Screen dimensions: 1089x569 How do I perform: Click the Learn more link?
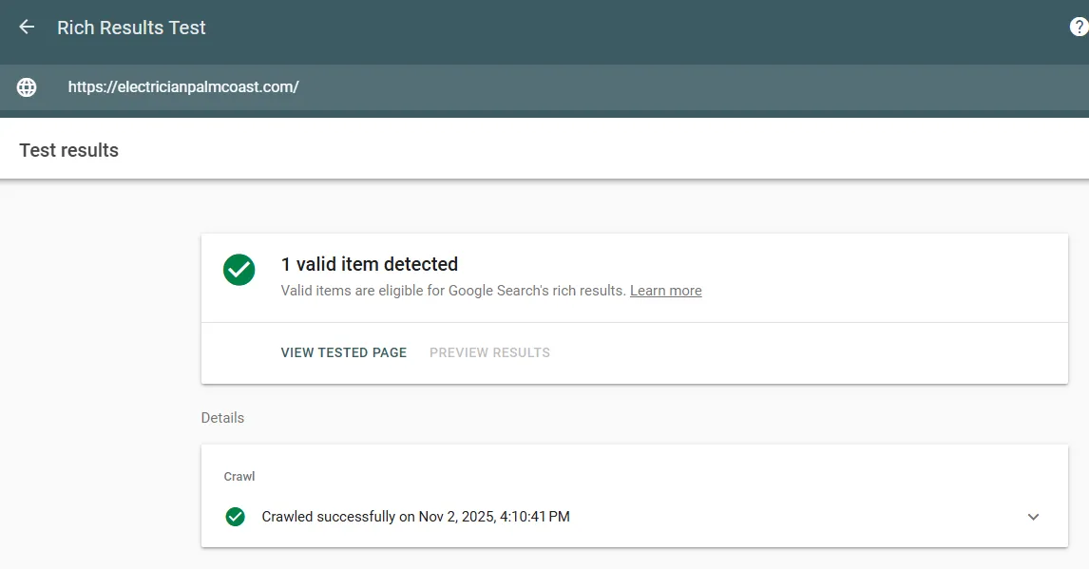[665, 291]
